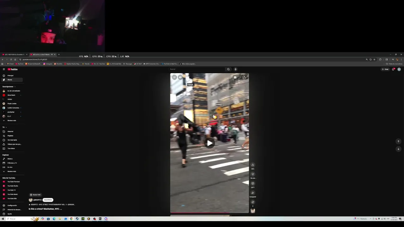Image resolution: width=404 pixels, height=227 pixels.
Task: Switch to the first browser tab
Action: click(x=14, y=55)
